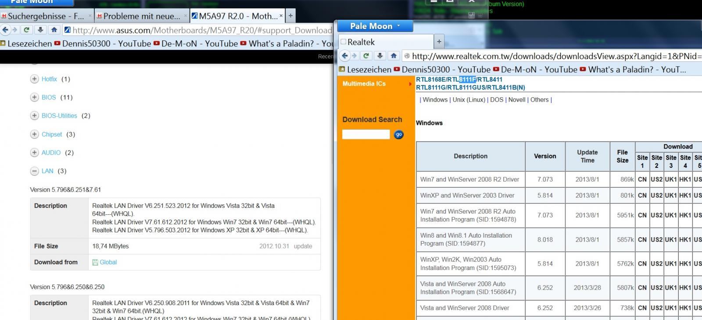Reload the Realtek downloads page
The width and height of the screenshot is (702, 320).
coord(366,56)
